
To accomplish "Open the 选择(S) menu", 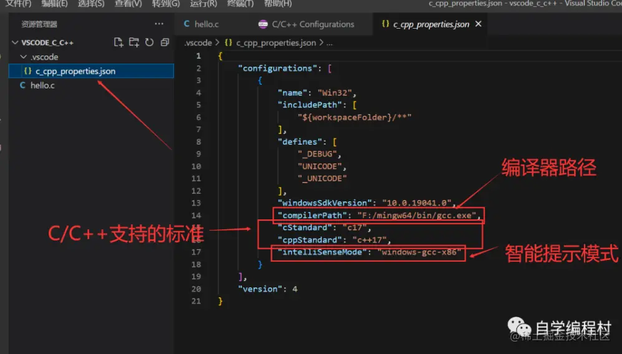I will [91, 4].
